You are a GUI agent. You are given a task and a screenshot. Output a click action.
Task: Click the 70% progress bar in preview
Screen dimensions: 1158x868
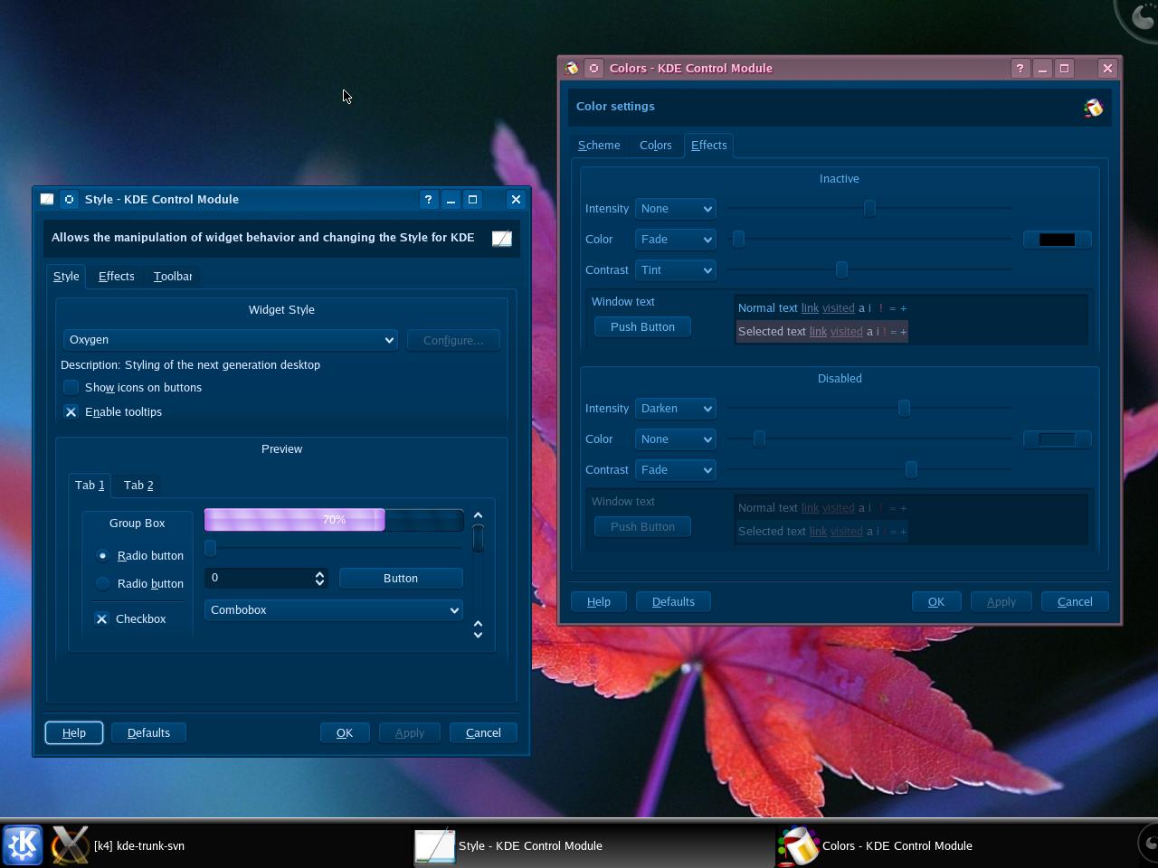pos(334,520)
